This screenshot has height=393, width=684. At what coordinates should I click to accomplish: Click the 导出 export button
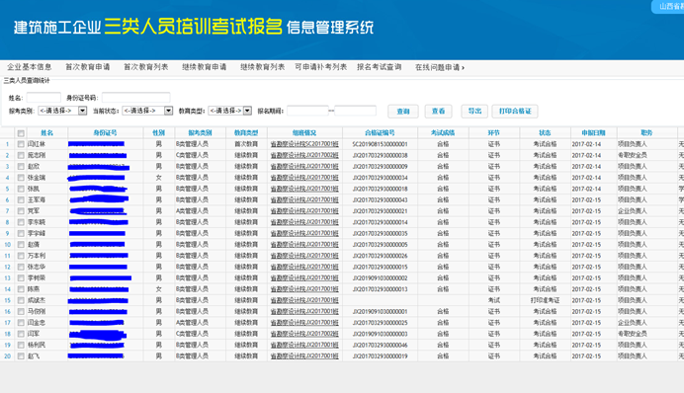[474, 112]
